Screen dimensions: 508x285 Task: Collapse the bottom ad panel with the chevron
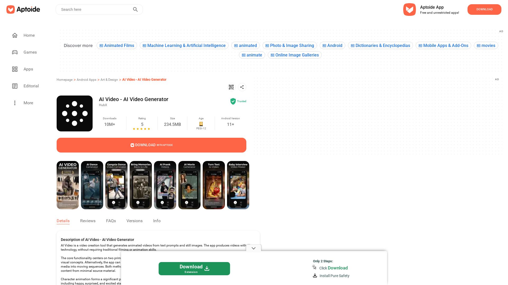pos(253,248)
